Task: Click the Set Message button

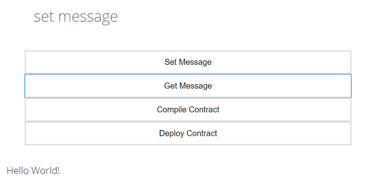Action: coord(188,62)
